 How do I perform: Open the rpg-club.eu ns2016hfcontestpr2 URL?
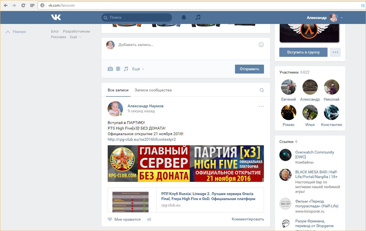click(x=142, y=139)
